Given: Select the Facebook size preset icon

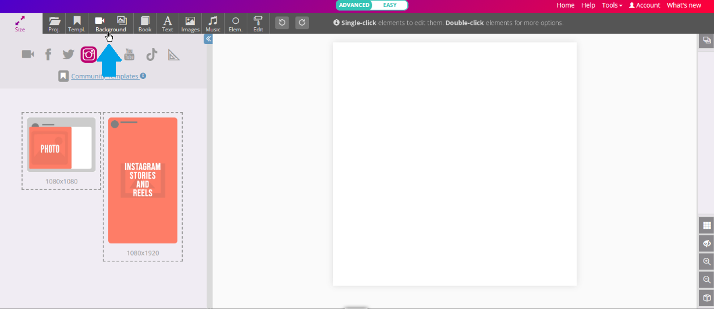Looking at the screenshot, I should (48, 55).
